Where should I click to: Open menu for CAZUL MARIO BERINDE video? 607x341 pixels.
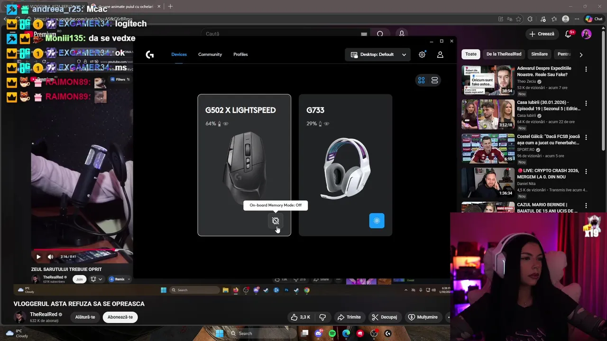tap(586, 206)
